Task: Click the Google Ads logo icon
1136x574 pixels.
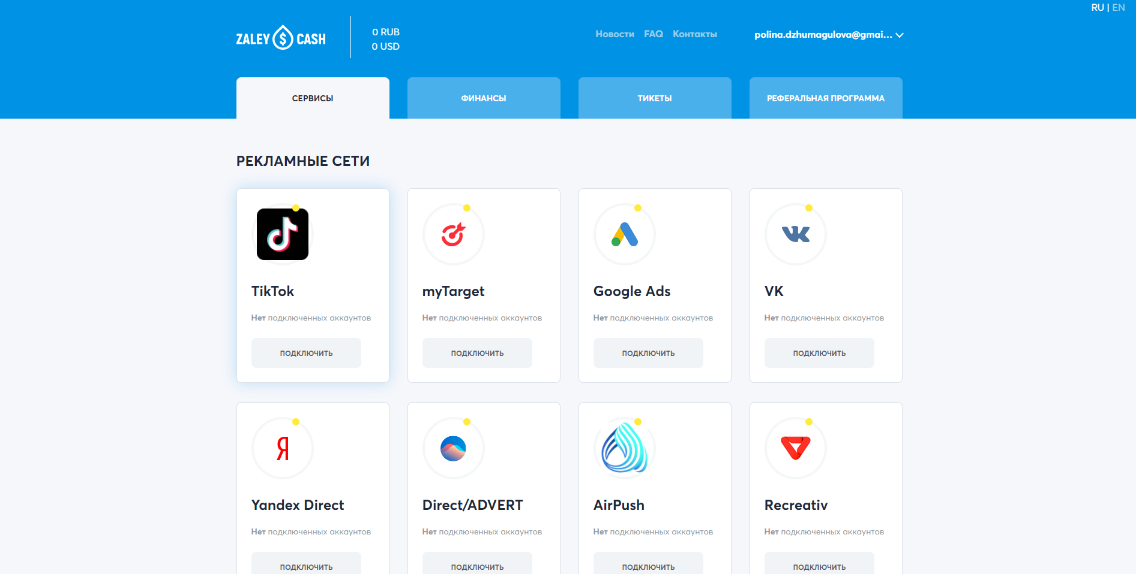Action: tap(625, 234)
